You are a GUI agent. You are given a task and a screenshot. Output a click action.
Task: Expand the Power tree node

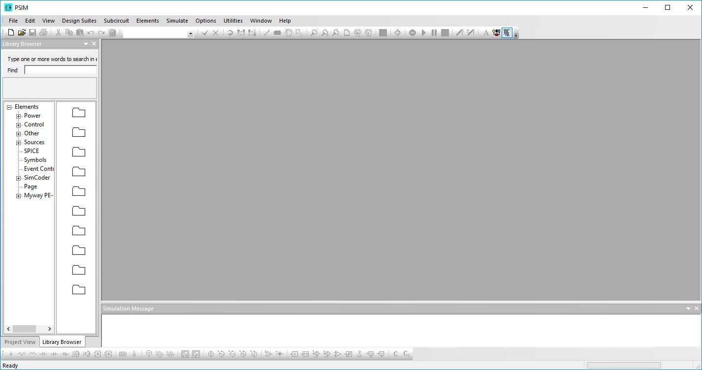[18, 116]
